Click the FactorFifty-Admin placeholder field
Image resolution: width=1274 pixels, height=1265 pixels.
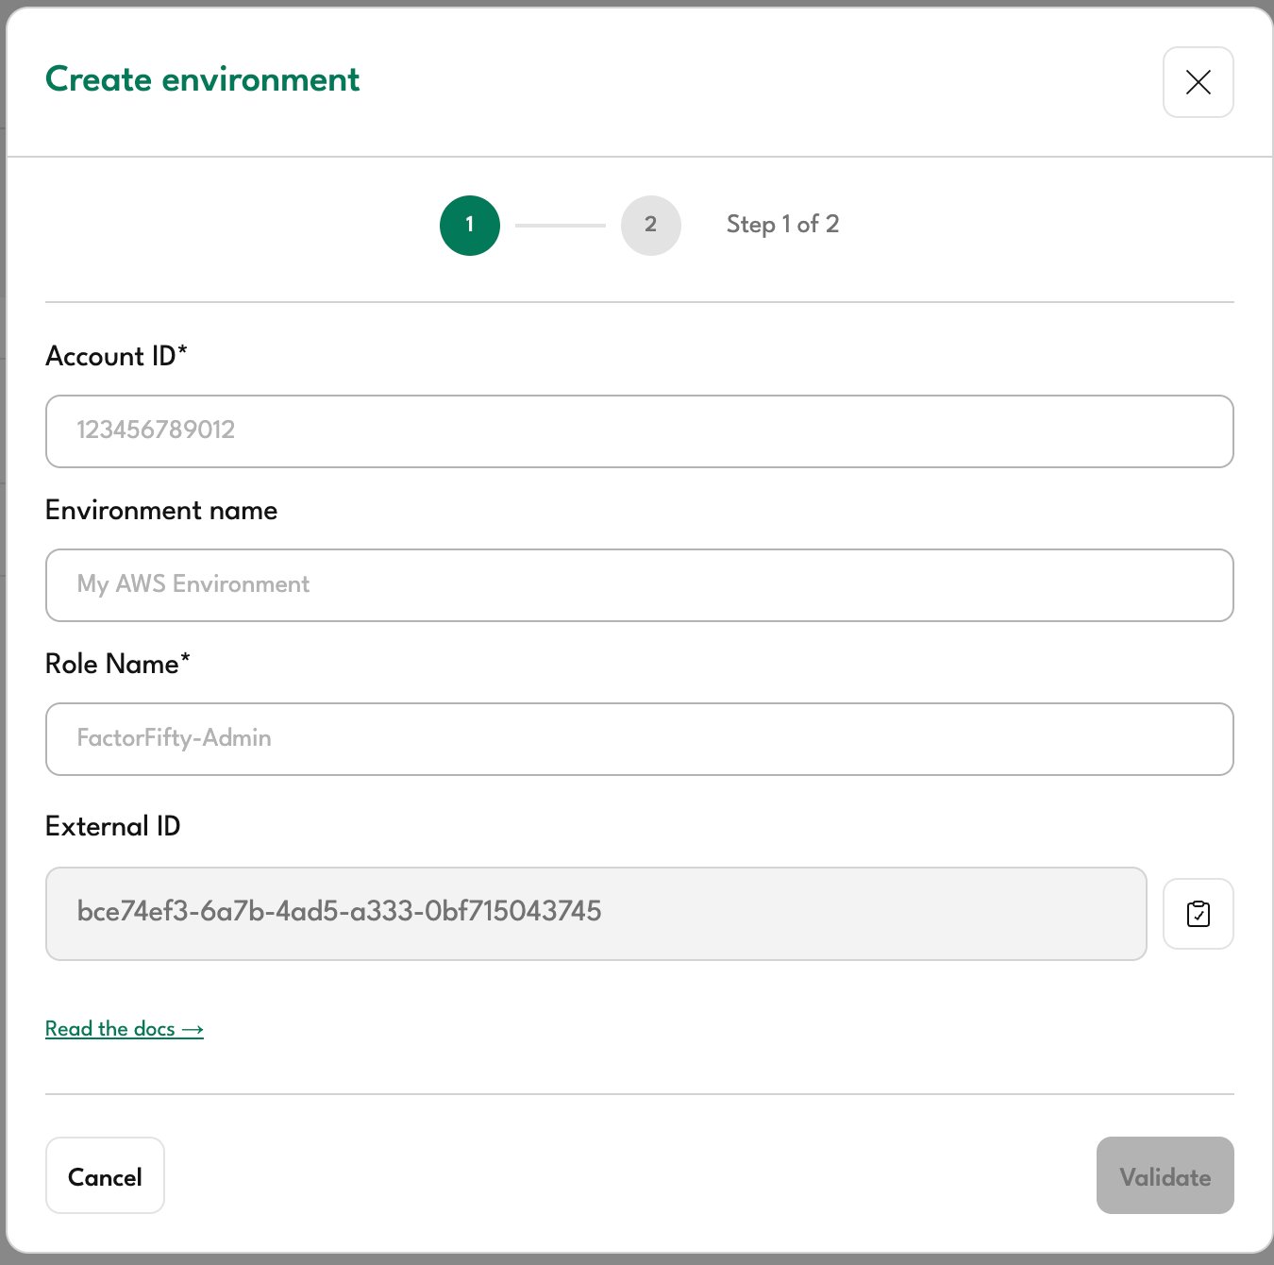point(174,739)
